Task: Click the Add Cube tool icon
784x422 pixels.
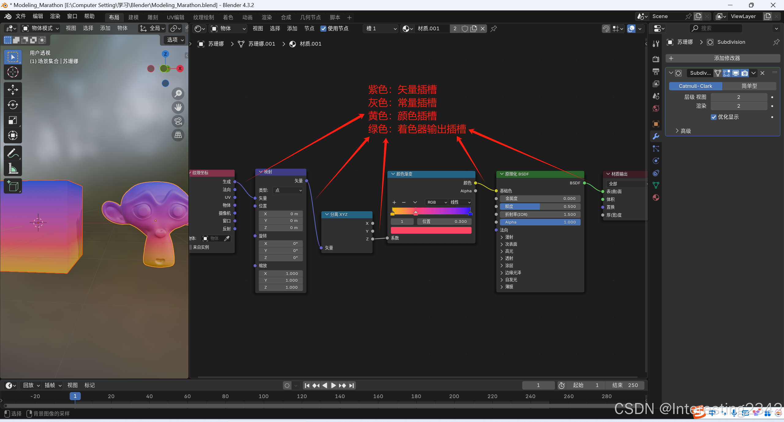Action: [13, 186]
